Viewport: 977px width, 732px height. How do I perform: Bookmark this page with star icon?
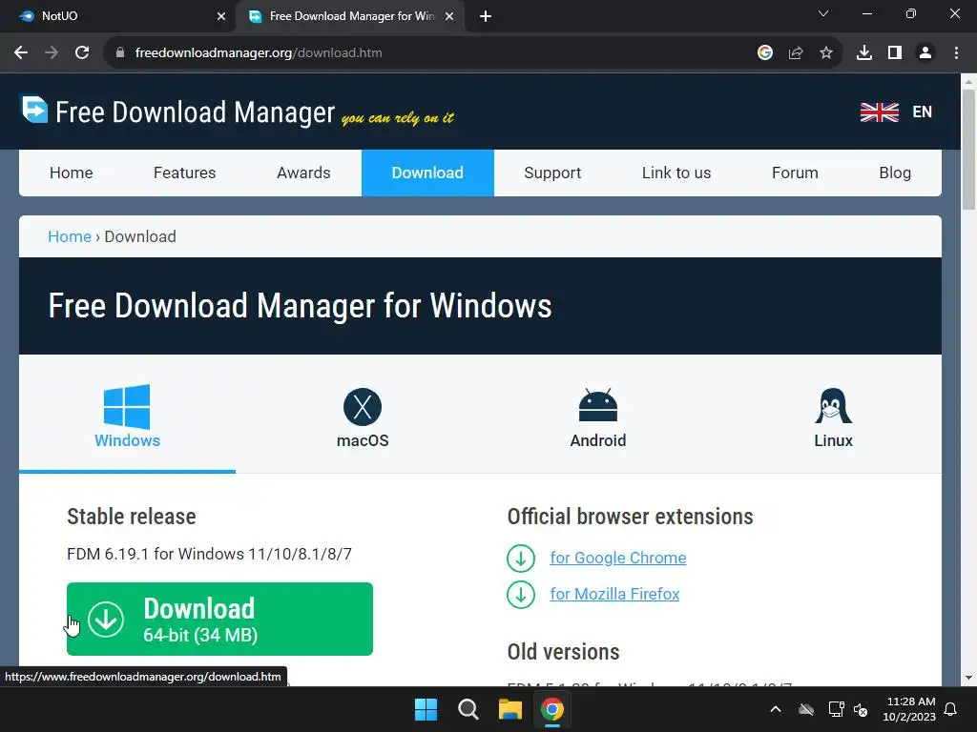point(826,53)
